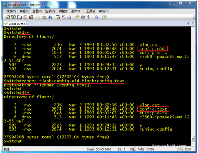Click the tab bar scroll-right arrow
The height and width of the screenshot is (153, 198).
(193, 24)
